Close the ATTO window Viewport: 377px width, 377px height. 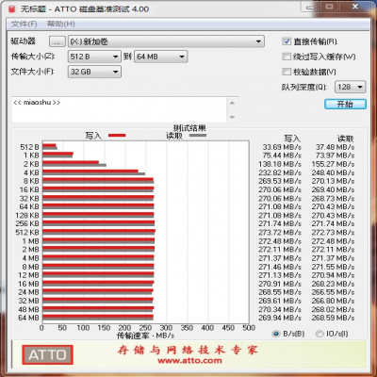(355, 7)
